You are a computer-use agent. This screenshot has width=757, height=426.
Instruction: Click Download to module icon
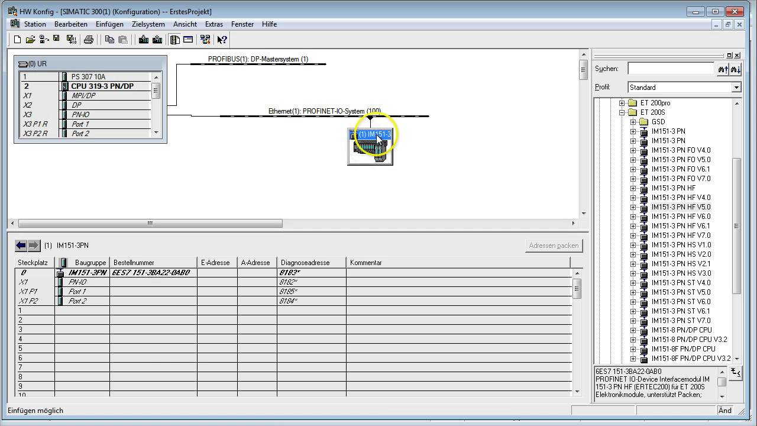pos(144,40)
